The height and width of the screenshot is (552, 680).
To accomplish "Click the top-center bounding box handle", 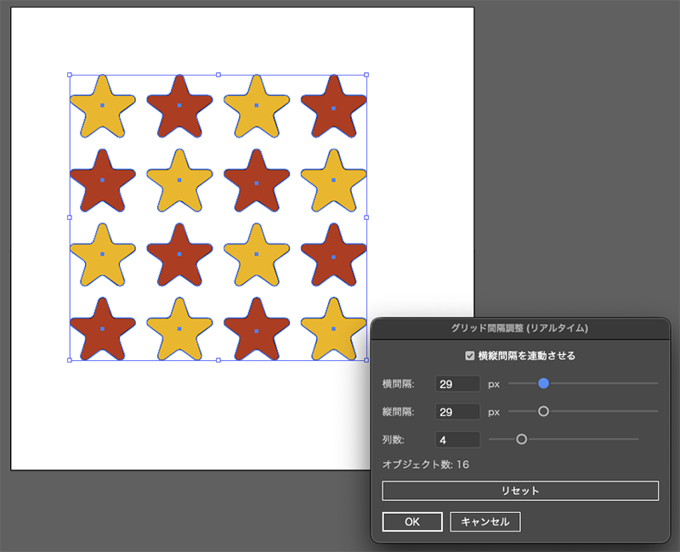I will (218, 75).
